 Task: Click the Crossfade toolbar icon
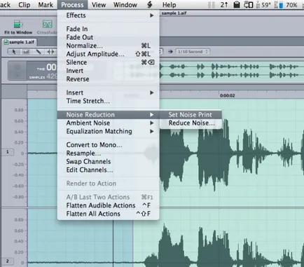click(47, 27)
